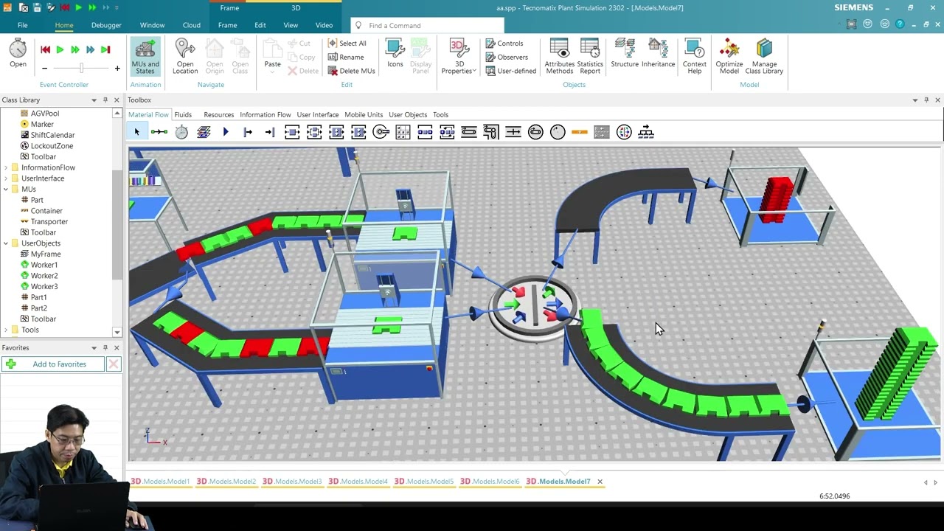This screenshot has width=944, height=531.
Task: Adjust the simulation speed slider handle
Action: point(82,68)
